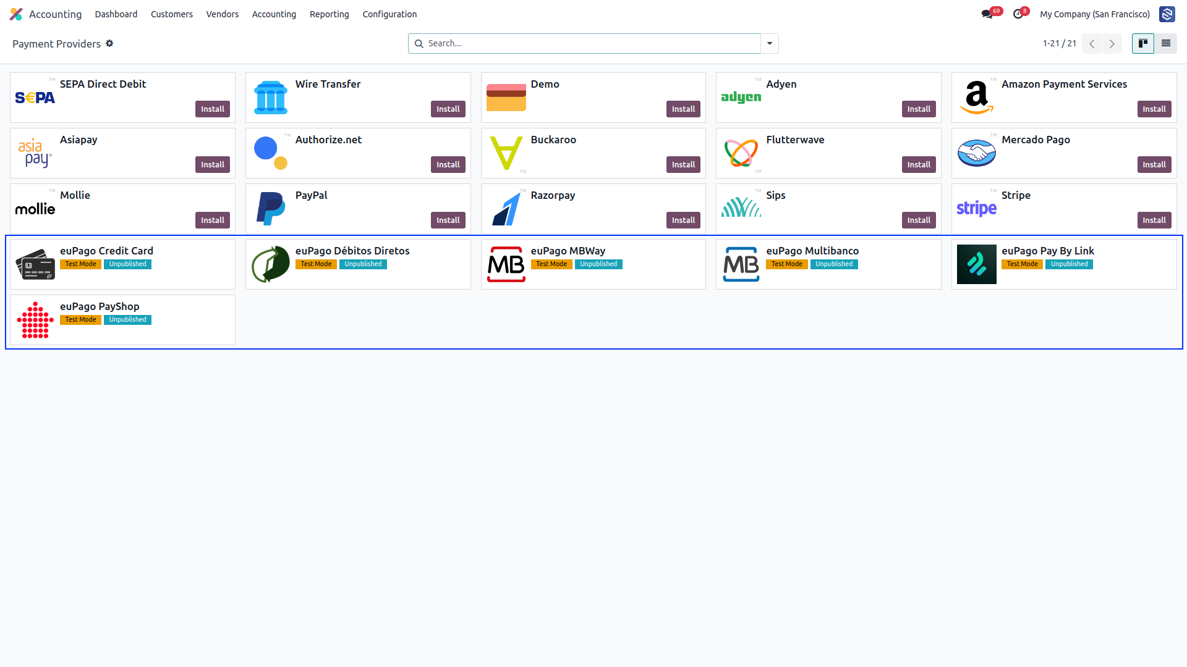Install the Asiapay provider
Image resolution: width=1187 pixels, height=667 pixels.
click(x=213, y=165)
